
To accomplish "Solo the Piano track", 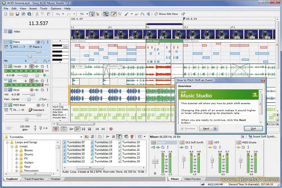I will (x=48, y=42).
